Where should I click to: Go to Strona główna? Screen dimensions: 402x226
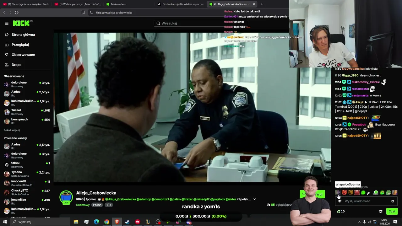[x=23, y=35]
